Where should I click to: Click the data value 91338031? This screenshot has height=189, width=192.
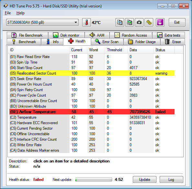tap(137, 123)
